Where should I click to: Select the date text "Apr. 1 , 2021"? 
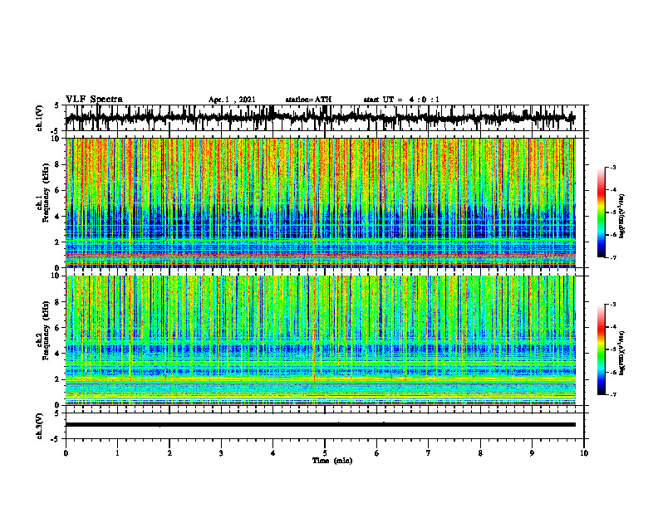coord(232,100)
